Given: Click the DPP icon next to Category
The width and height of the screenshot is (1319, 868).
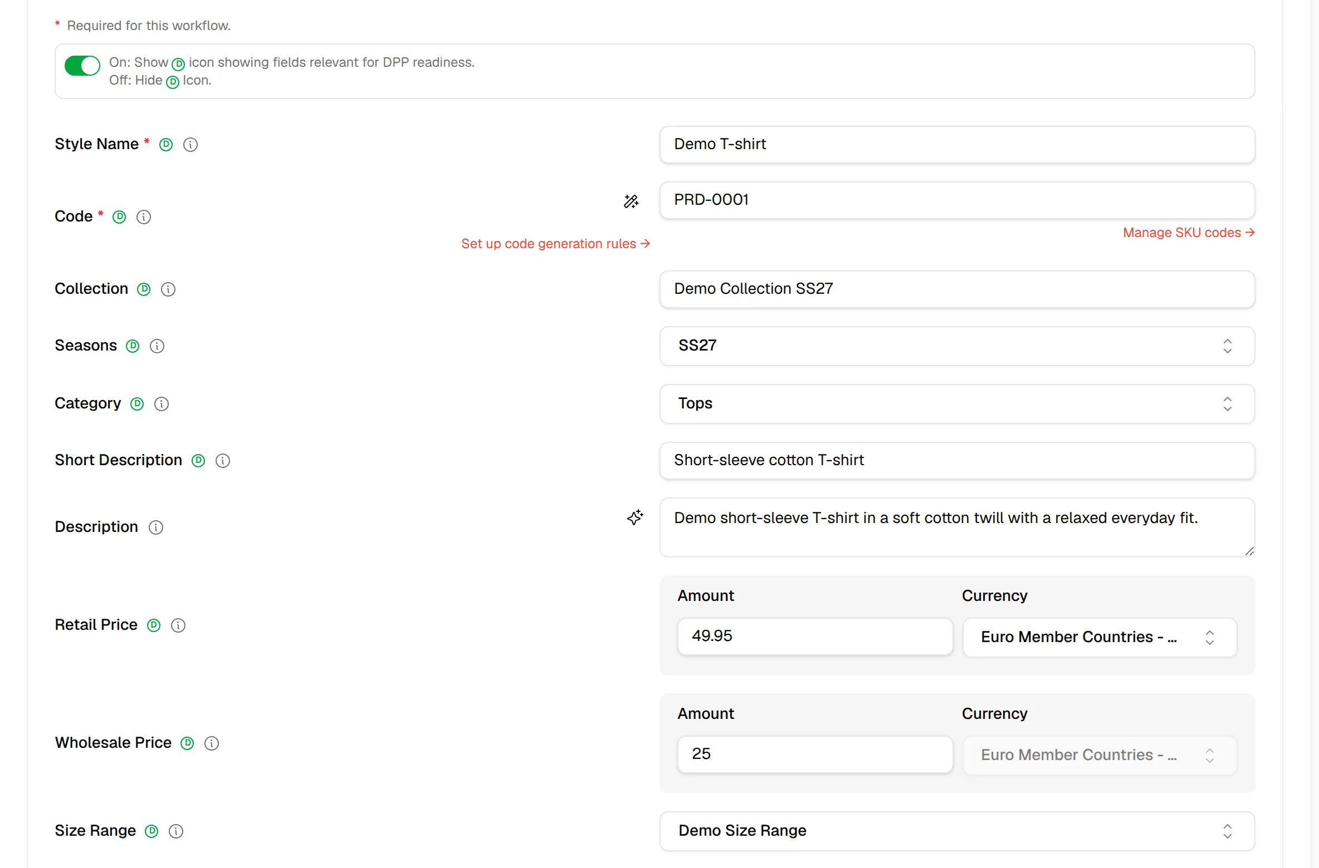Looking at the screenshot, I should 137,404.
